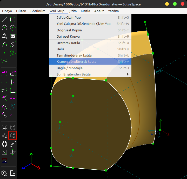Apply parallel constraint icon

pyautogui.click(x=4, y=90)
